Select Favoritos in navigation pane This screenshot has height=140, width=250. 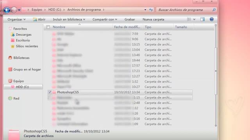coord(20,29)
